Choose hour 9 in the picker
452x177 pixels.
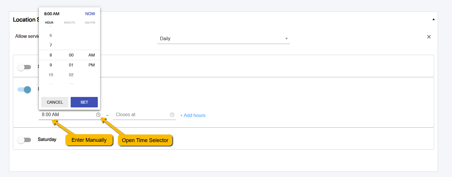(x=51, y=65)
